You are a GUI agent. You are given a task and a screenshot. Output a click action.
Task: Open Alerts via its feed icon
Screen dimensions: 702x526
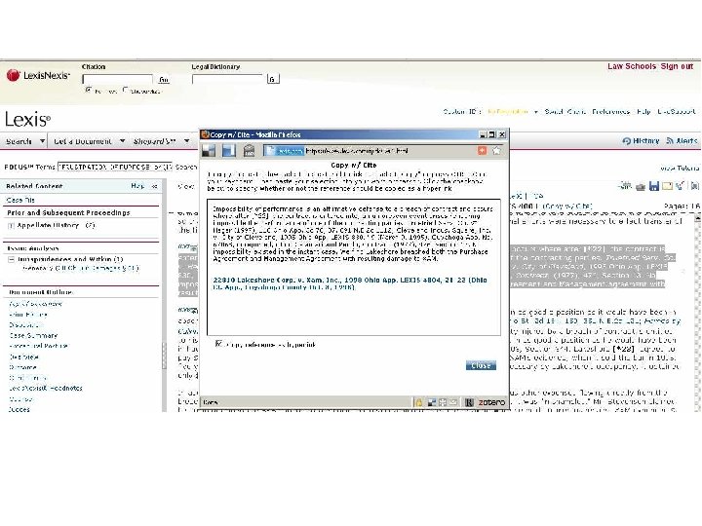(x=670, y=141)
